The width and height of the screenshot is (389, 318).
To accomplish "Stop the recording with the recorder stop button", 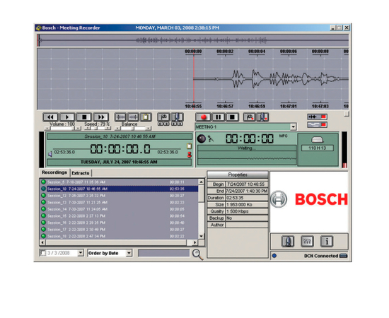I will [232, 117].
